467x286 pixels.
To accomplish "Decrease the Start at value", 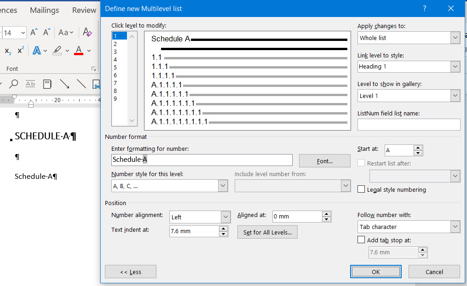I will click(418, 153).
